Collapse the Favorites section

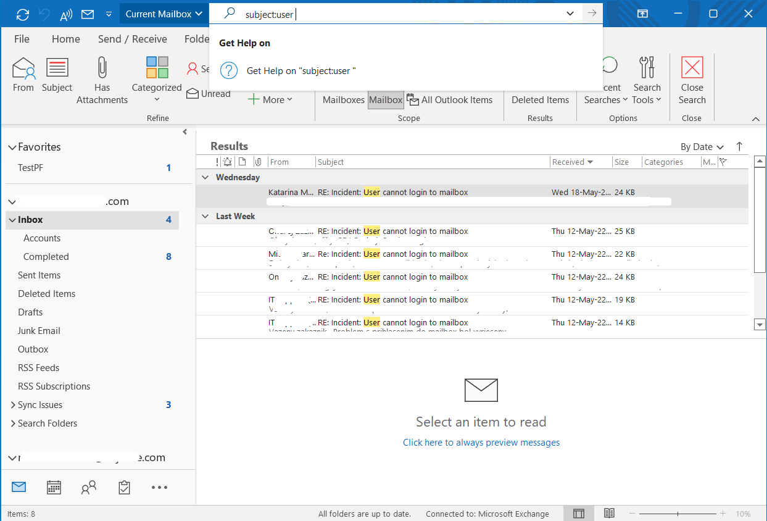[x=12, y=148]
